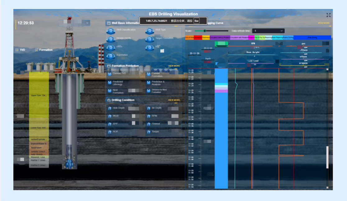
Task: Toggle the Formation checkbox
Action: pyautogui.click(x=37, y=50)
